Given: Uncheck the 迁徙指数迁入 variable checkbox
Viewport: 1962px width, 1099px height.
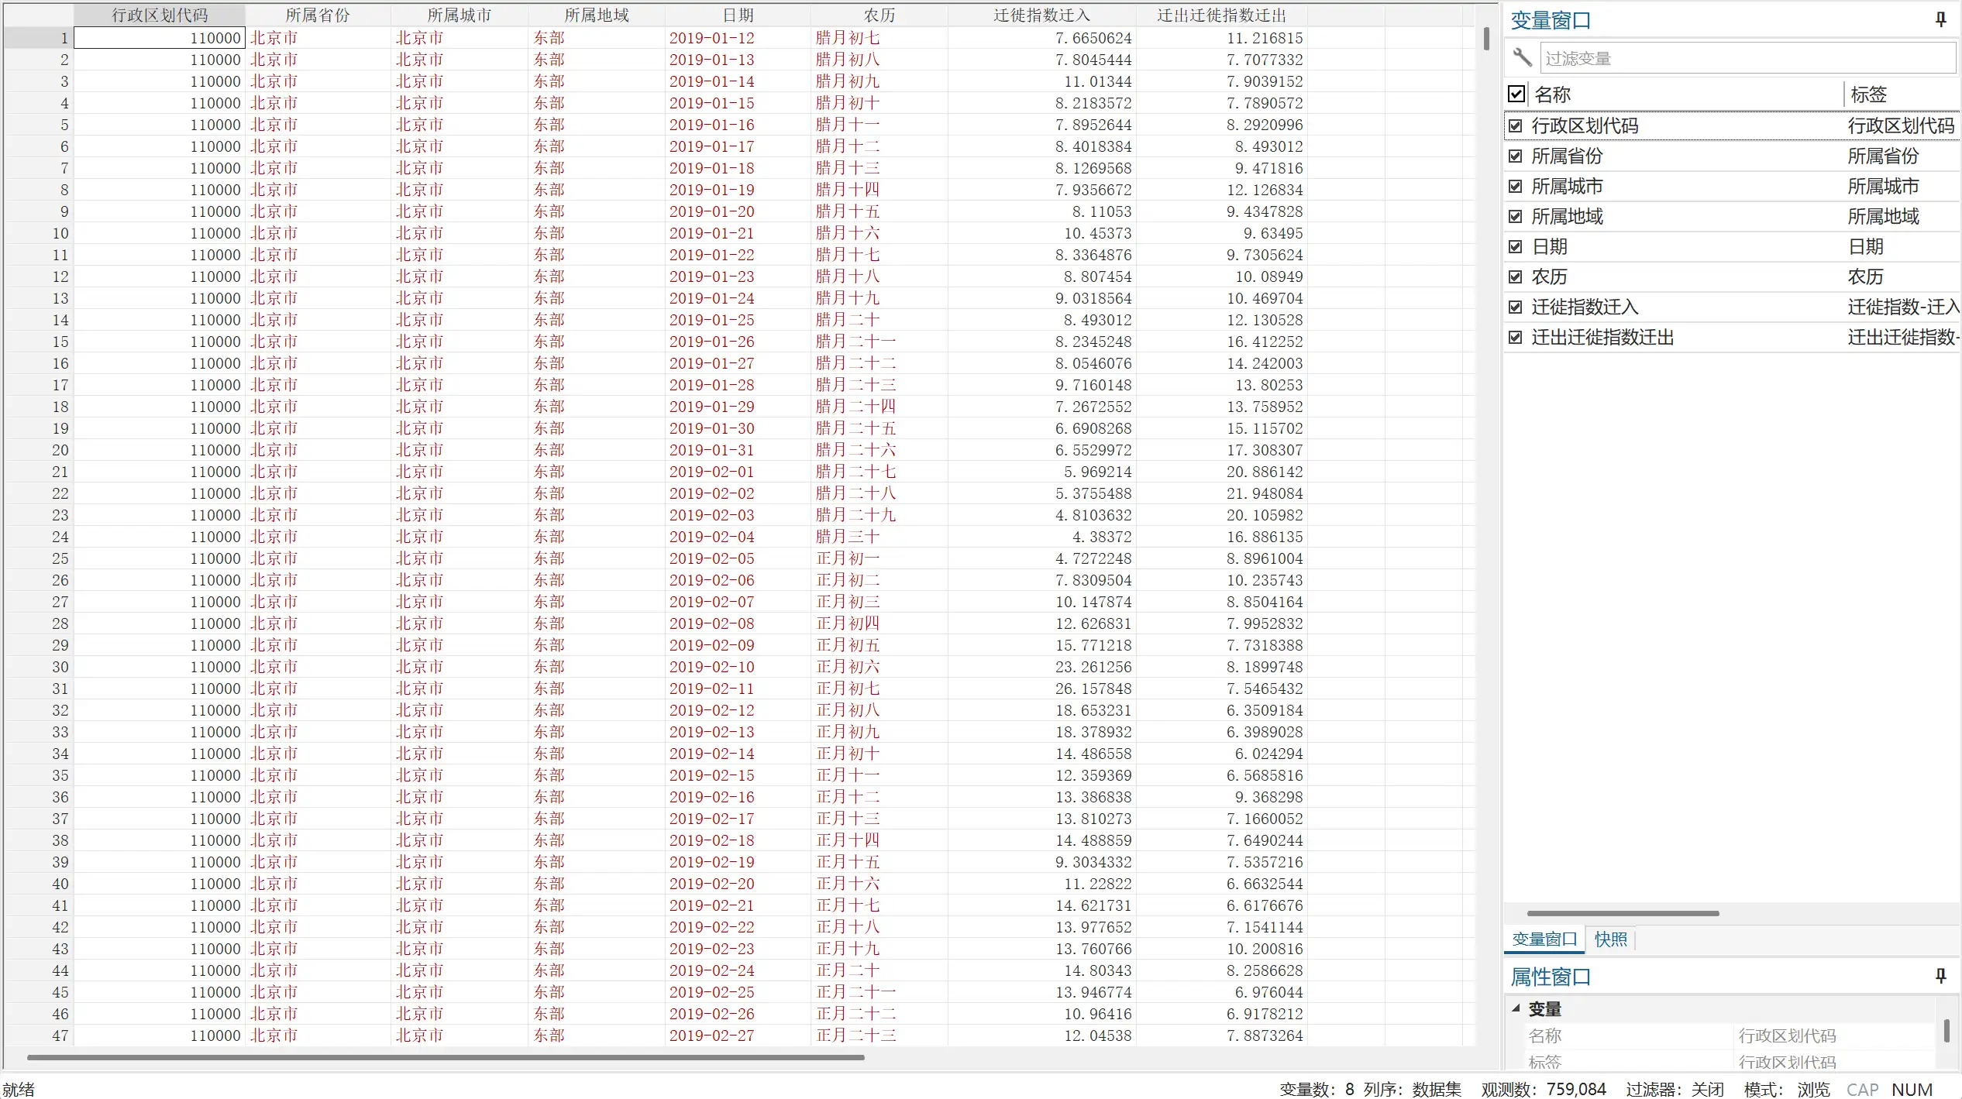Looking at the screenshot, I should [1516, 307].
